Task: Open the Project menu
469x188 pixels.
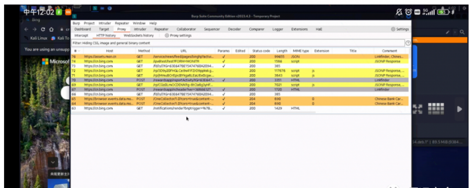Action: tap(89, 23)
